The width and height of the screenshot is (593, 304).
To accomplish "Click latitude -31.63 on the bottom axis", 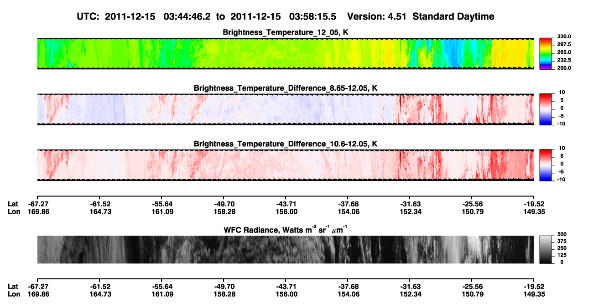I will pyautogui.click(x=410, y=287).
